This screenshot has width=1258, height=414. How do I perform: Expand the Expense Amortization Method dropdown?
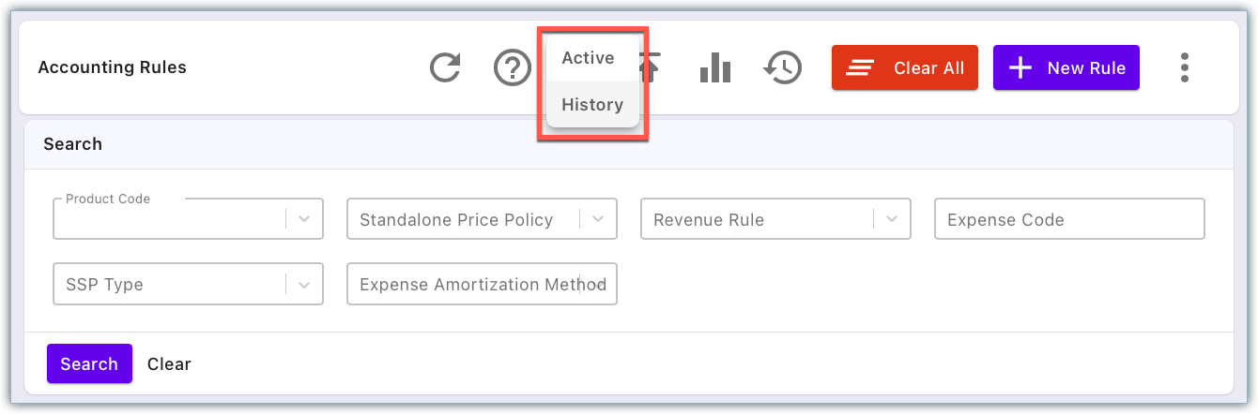598,284
